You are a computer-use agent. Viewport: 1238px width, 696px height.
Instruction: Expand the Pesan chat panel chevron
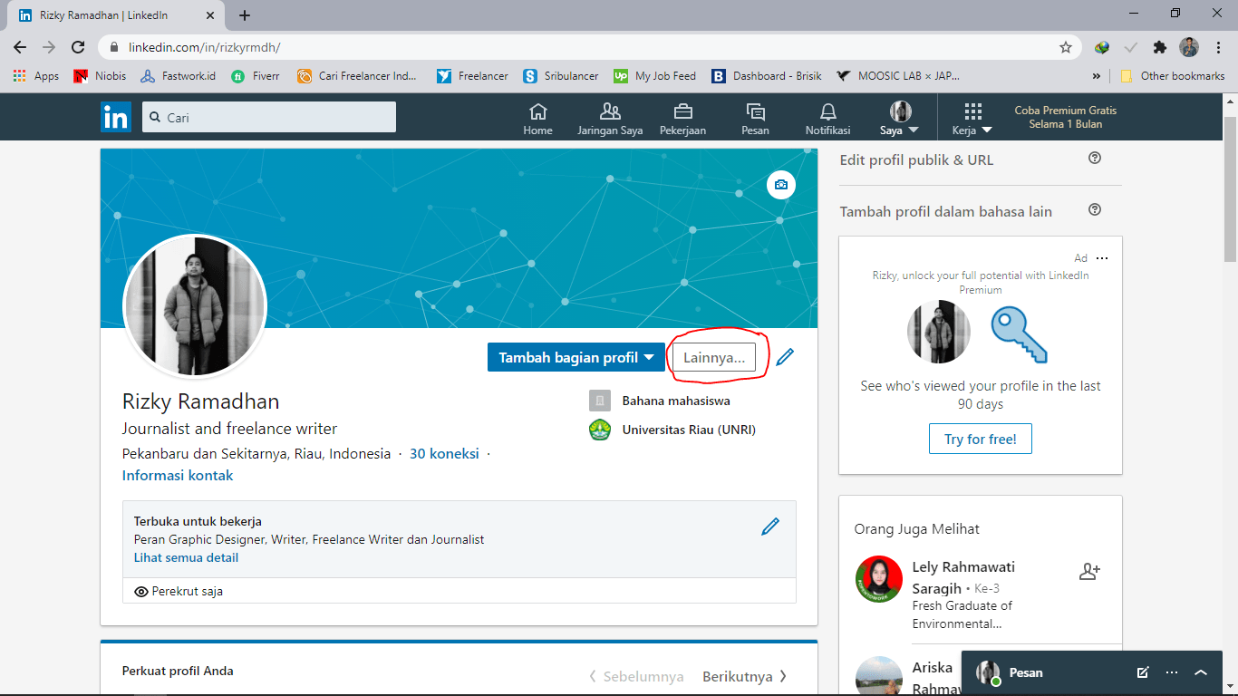(x=1201, y=672)
